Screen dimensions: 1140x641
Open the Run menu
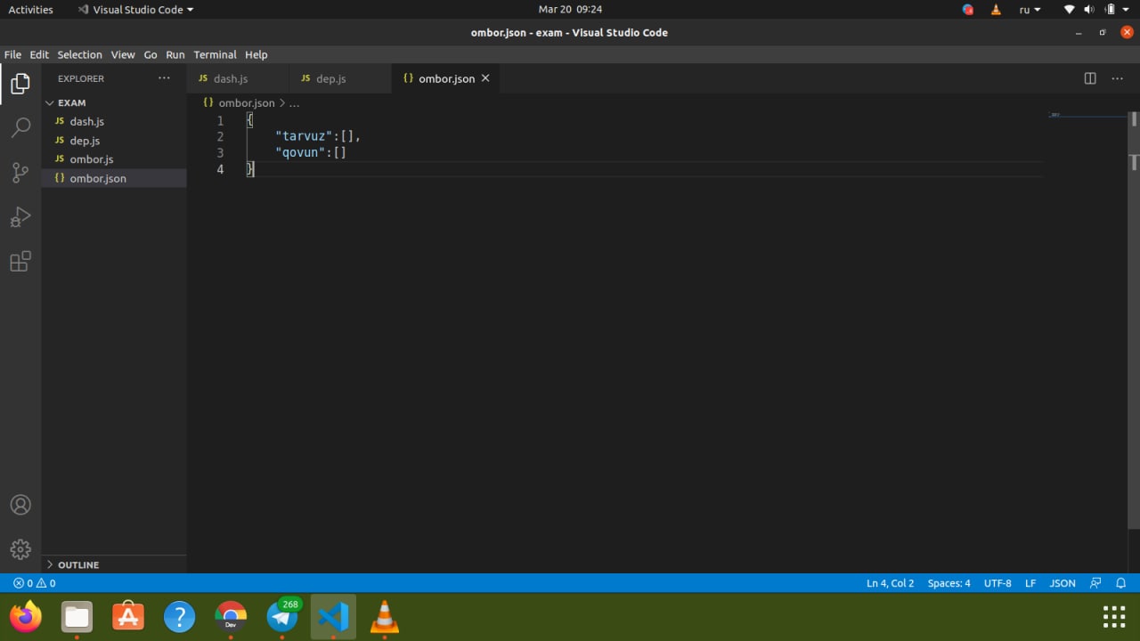pos(175,54)
